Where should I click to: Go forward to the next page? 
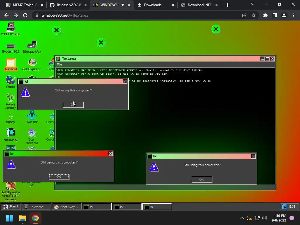16,15
